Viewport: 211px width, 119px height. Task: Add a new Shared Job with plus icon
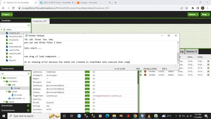pos(28,106)
